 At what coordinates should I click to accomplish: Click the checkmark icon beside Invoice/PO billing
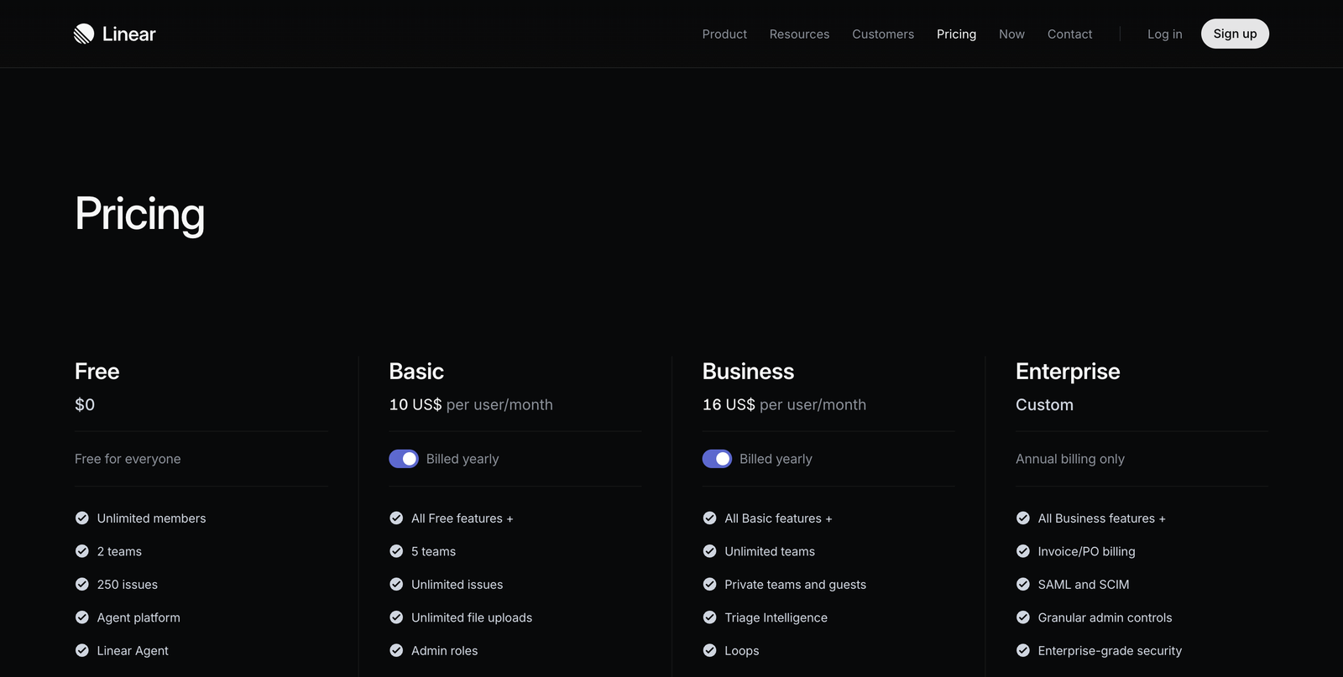pos(1022,551)
